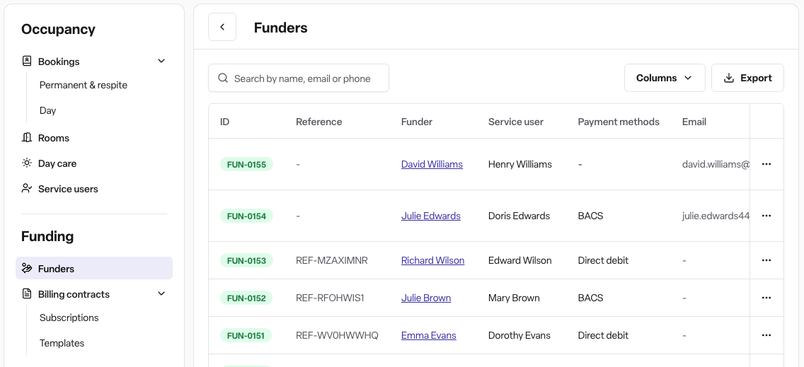Click the Funders page title

pos(281,28)
